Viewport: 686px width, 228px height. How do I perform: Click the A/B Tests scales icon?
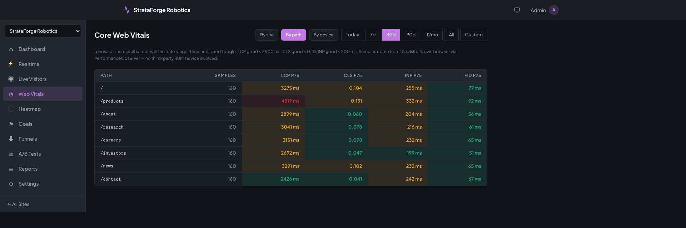coord(11,154)
